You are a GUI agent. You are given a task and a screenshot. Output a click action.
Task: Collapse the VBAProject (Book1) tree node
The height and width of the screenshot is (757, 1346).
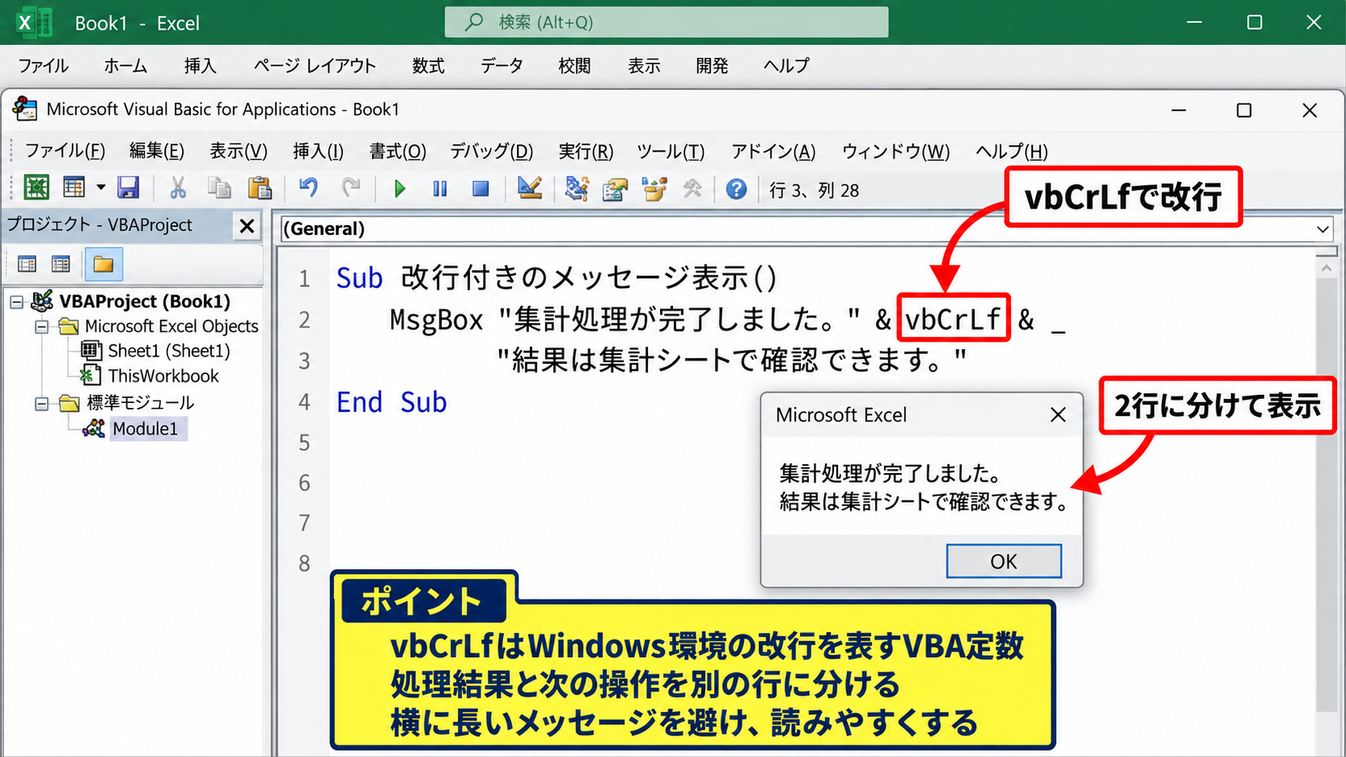click(x=17, y=302)
